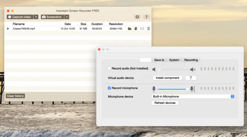Uncheck Record microphone checkbox

pos(109,88)
